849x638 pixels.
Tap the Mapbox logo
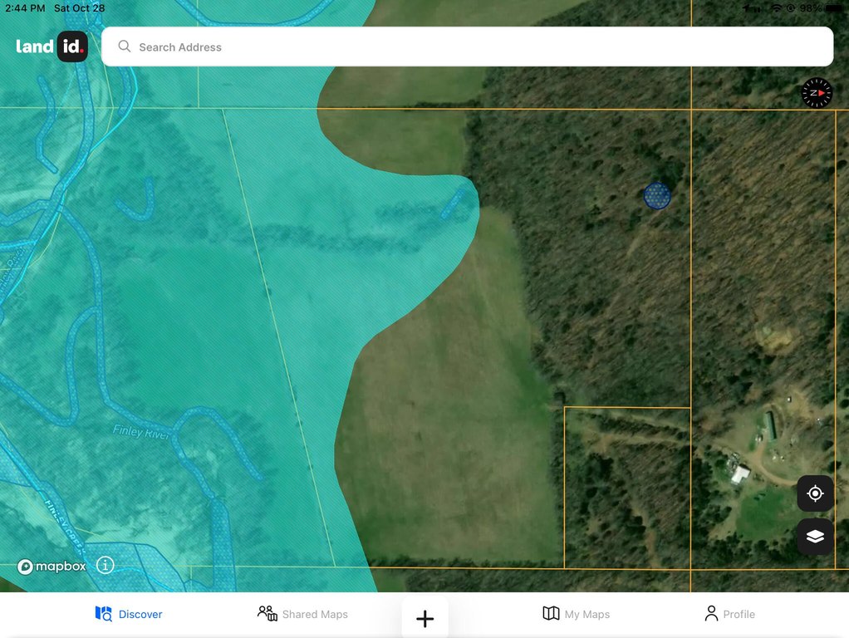coord(52,567)
